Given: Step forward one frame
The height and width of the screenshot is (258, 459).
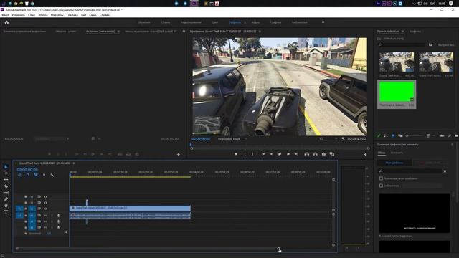Looking at the screenshot, I should coord(288,154).
